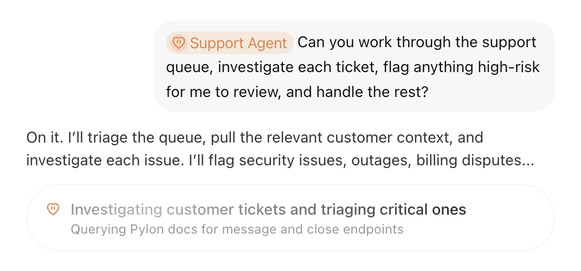Screen dimensions: 581x271
Task: Click the 'On it. I'll triage the queue' line
Action: point(255,138)
